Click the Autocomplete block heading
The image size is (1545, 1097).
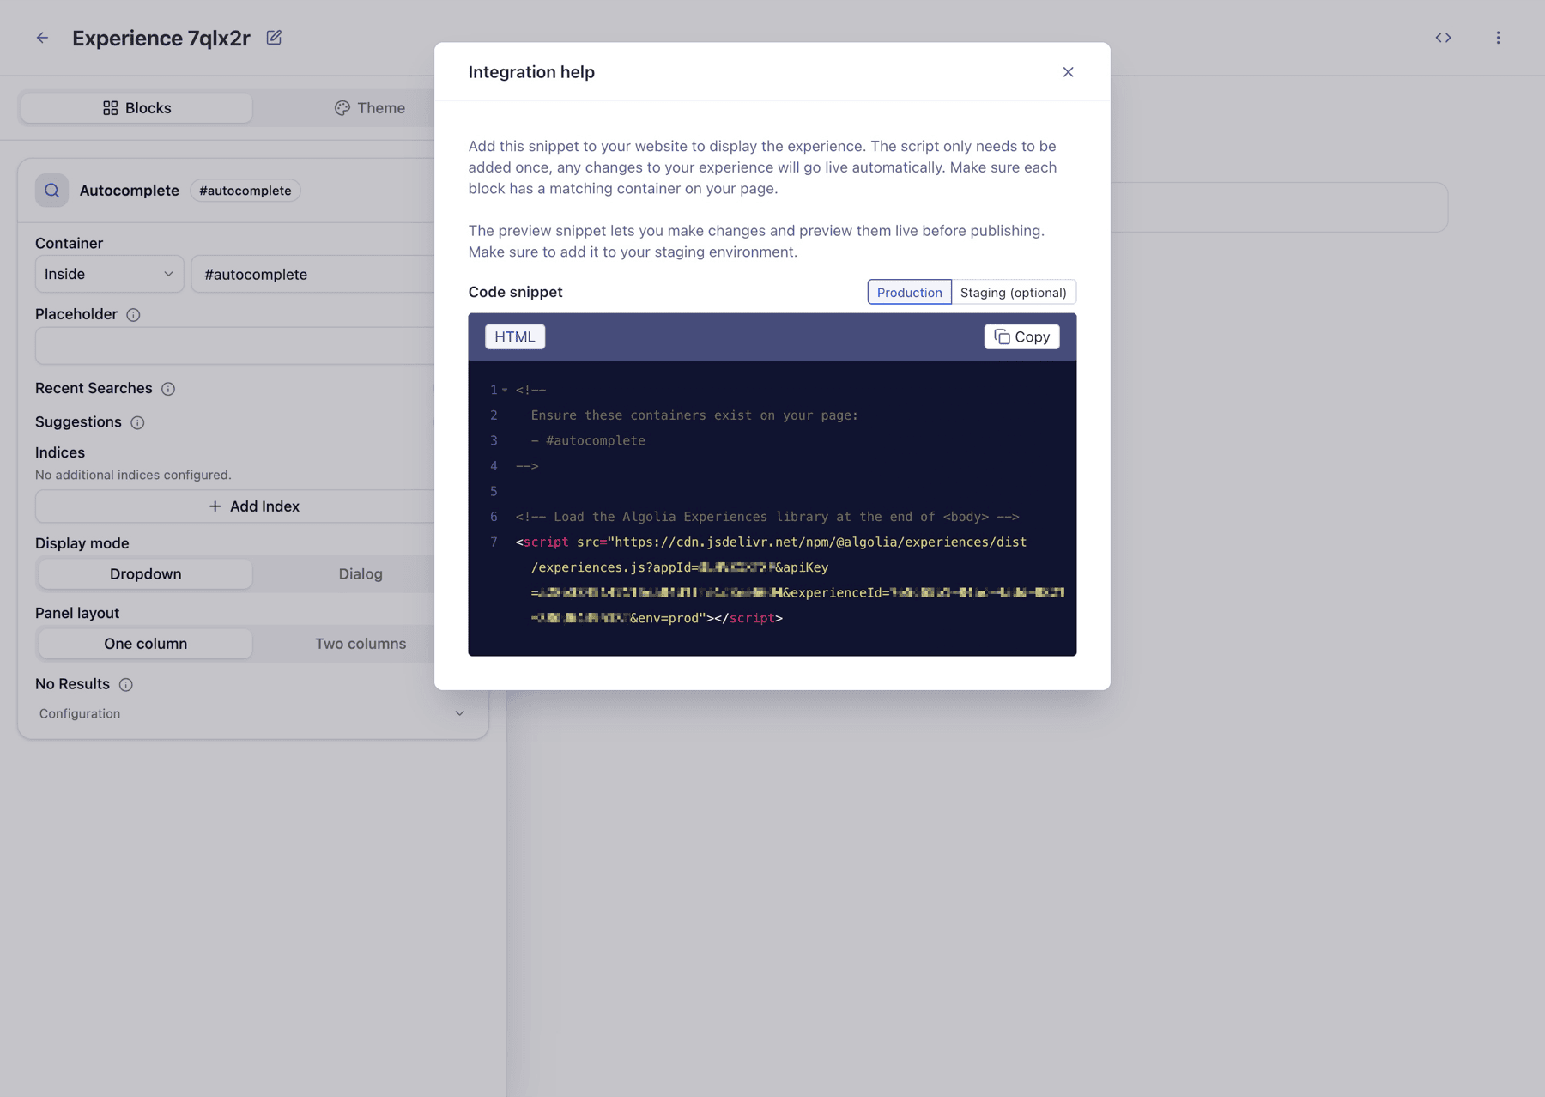click(x=130, y=191)
